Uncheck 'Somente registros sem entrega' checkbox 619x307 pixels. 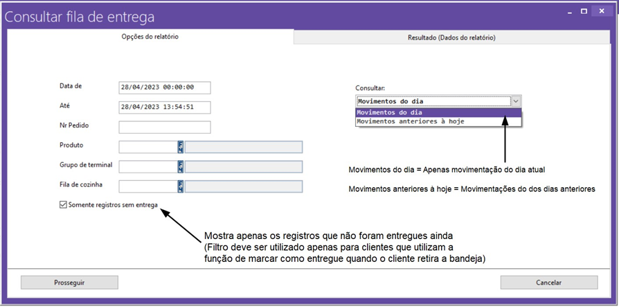(x=64, y=204)
